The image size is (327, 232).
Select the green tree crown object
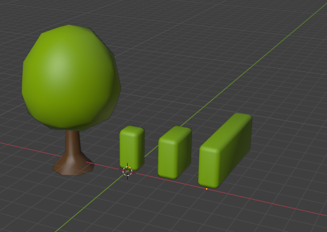(71, 77)
